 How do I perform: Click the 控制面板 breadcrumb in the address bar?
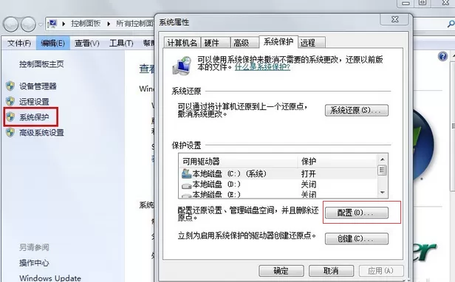86,24
